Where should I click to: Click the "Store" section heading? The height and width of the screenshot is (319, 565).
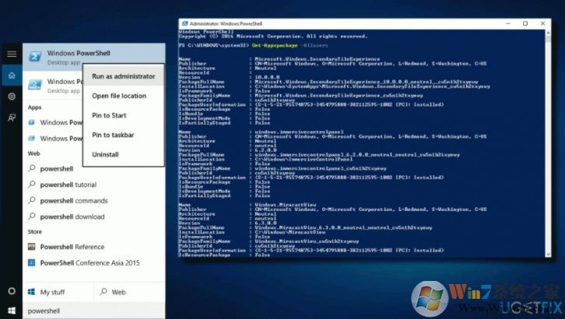coord(34,232)
